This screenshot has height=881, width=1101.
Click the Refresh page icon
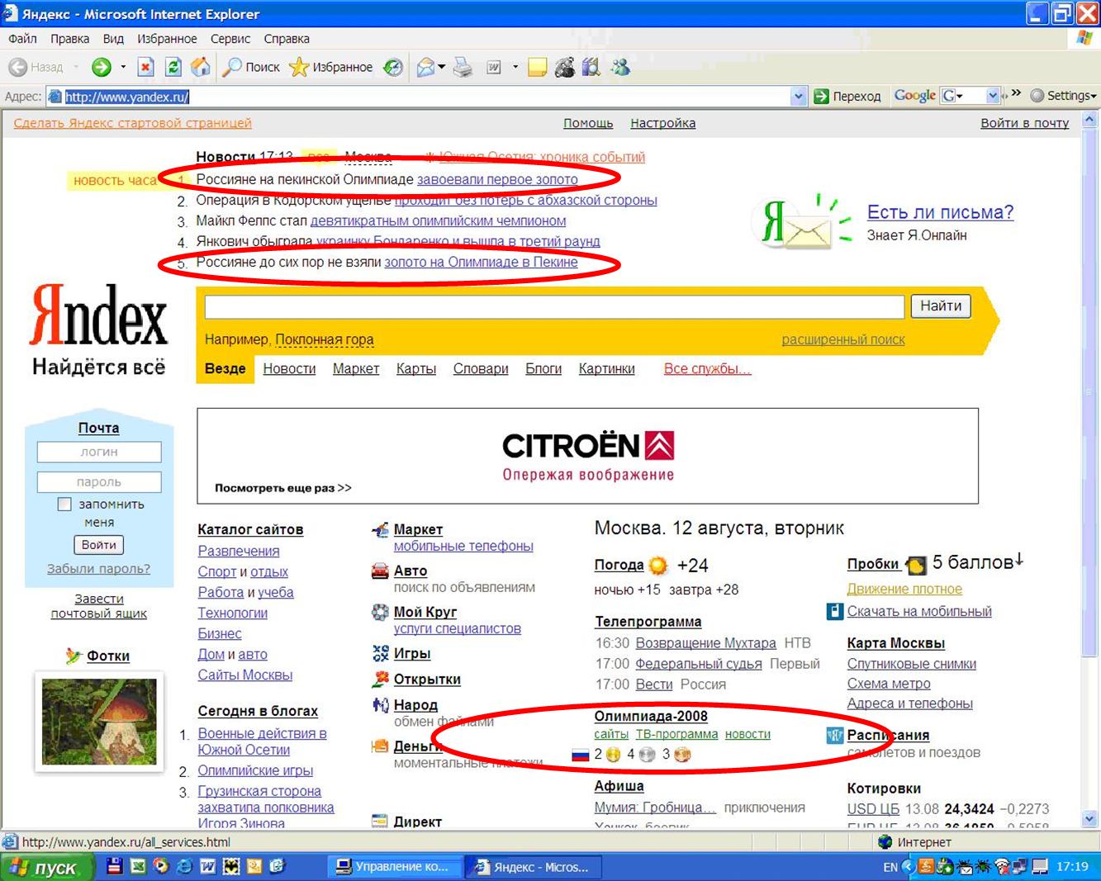pyautogui.click(x=173, y=68)
